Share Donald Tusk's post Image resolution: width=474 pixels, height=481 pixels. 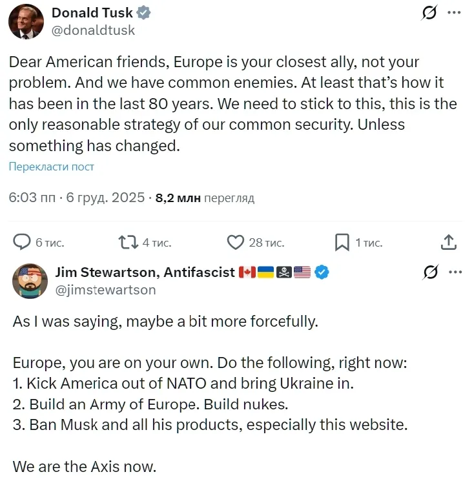pos(449,242)
